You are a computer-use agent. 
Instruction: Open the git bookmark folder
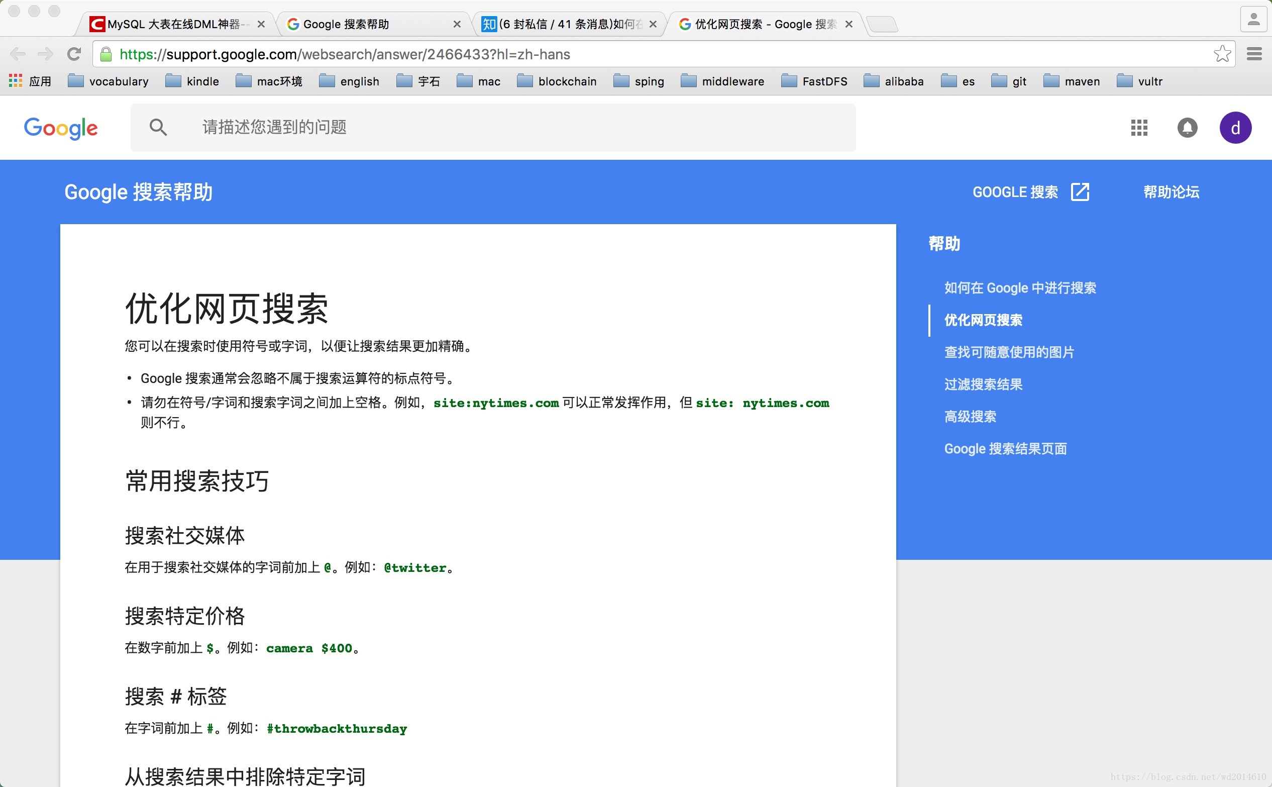1009,81
